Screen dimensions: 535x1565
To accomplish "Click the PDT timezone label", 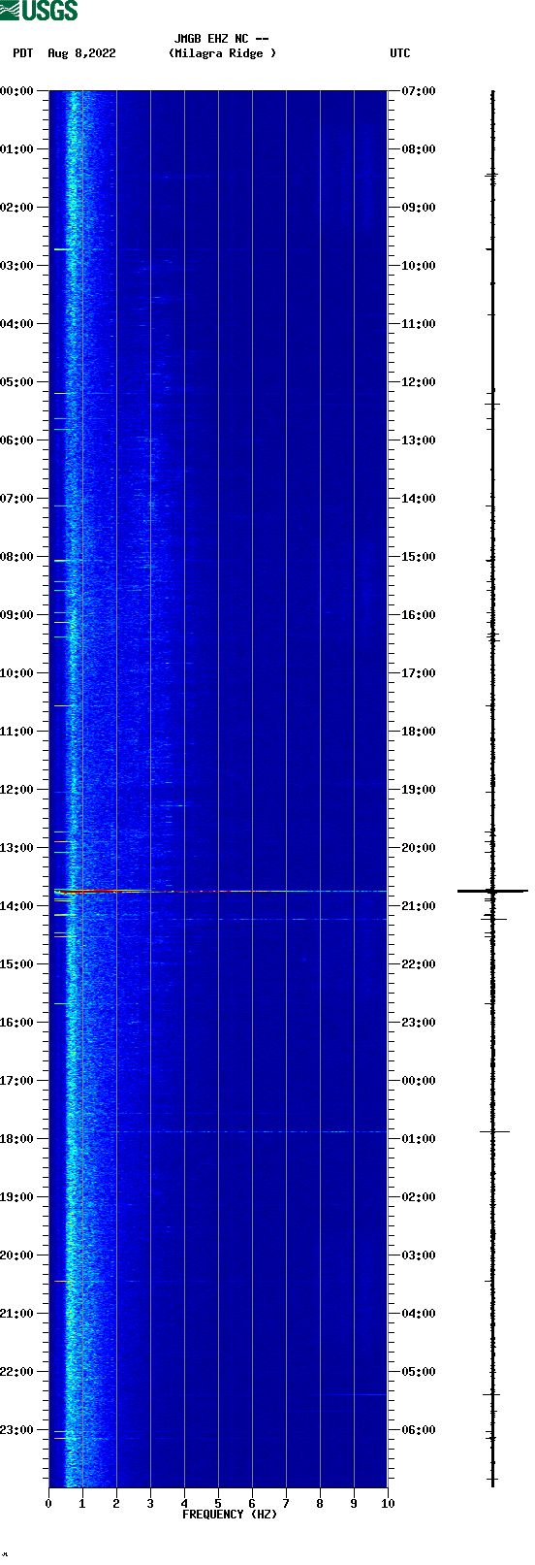I will point(22,53).
